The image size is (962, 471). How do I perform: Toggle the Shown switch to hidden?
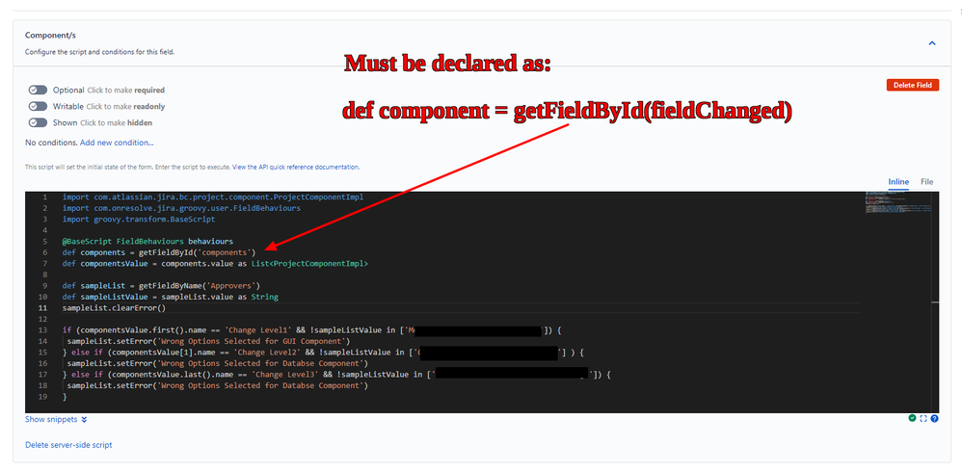[x=38, y=122]
